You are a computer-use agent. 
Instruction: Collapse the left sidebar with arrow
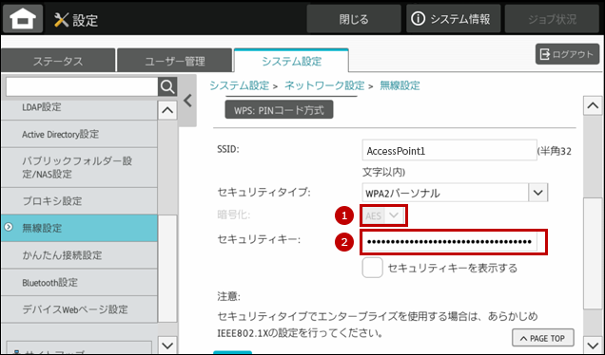[187, 101]
